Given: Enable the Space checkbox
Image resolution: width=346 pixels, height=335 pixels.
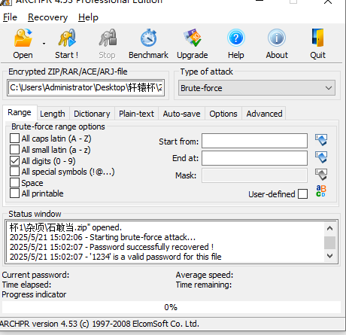Looking at the screenshot, I should [x=14, y=183].
